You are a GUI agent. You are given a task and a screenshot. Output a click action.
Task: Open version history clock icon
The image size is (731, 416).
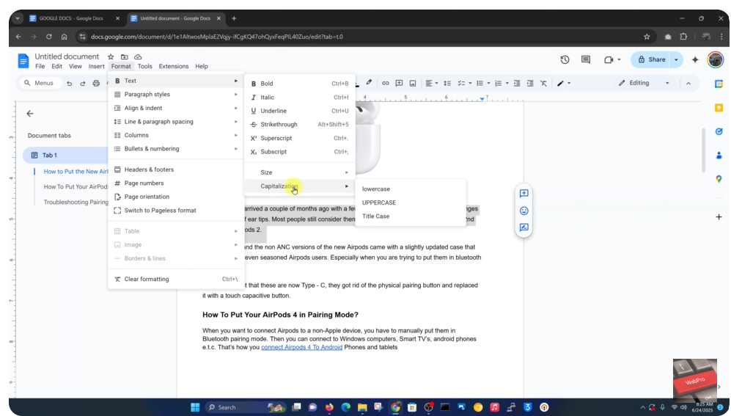[565, 59]
